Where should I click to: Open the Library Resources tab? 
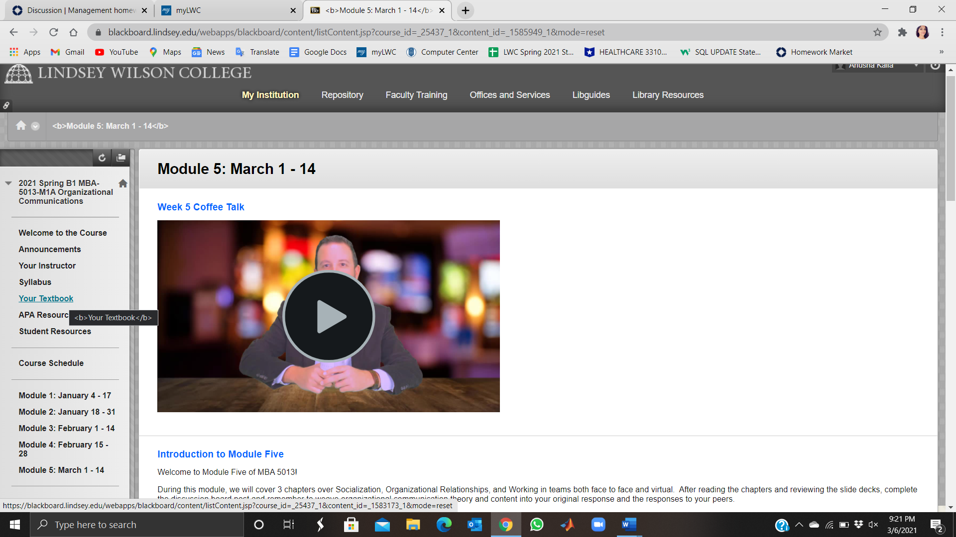[668, 95]
